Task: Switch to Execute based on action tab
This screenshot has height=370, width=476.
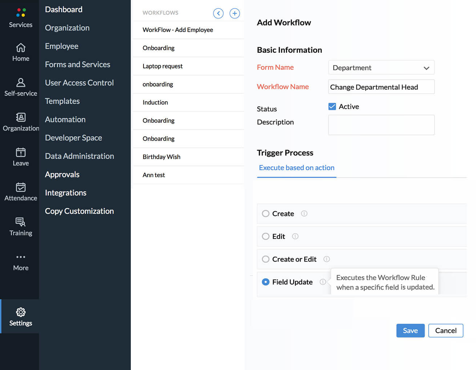Action: coord(297,168)
